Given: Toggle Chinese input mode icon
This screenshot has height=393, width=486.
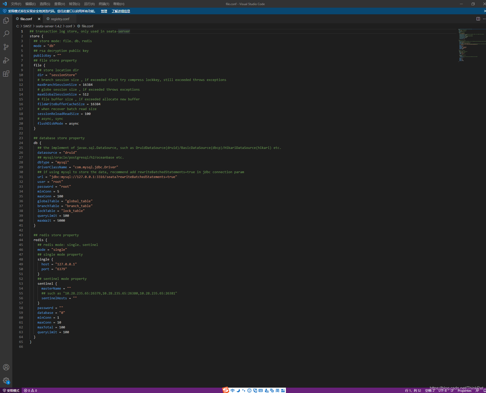Looking at the screenshot, I should [x=233, y=390].
